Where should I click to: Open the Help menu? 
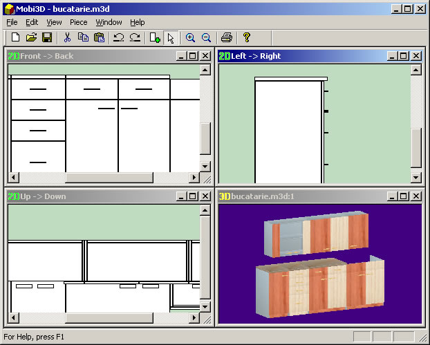[138, 22]
